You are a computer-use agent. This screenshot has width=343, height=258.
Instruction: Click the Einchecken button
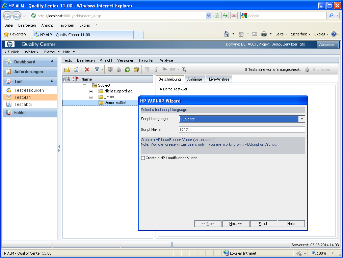(x=320, y=69)
